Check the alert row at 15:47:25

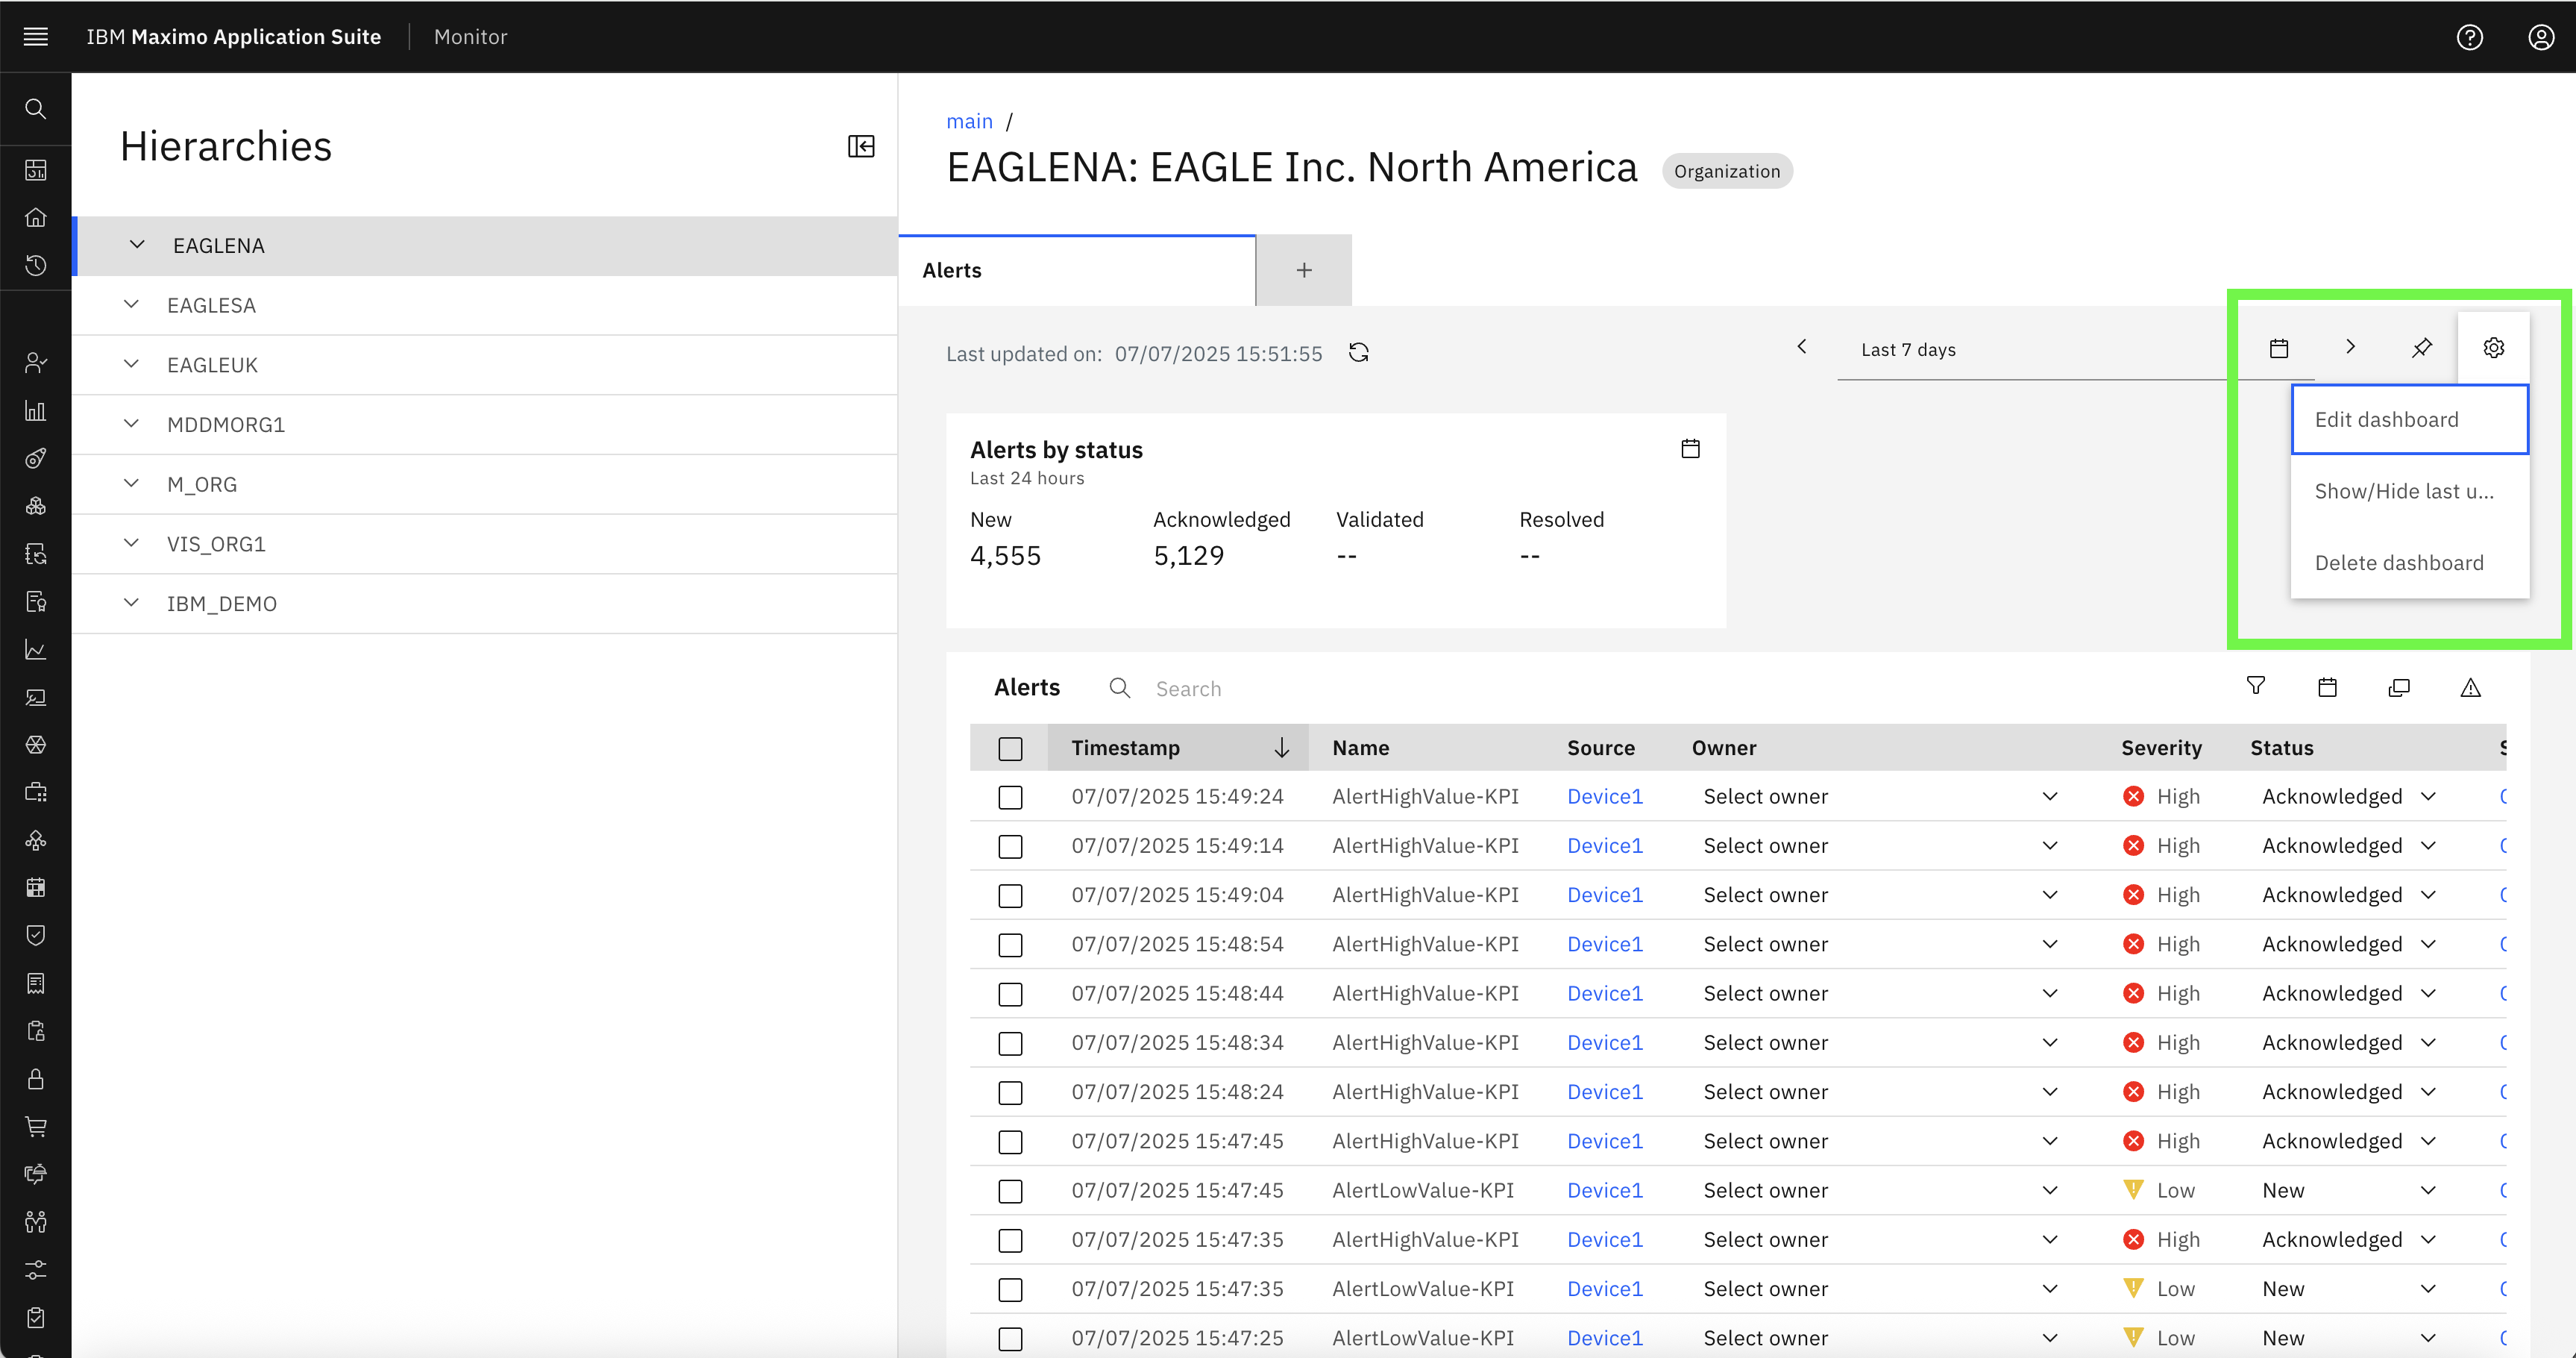[x=1010, y=1339]
